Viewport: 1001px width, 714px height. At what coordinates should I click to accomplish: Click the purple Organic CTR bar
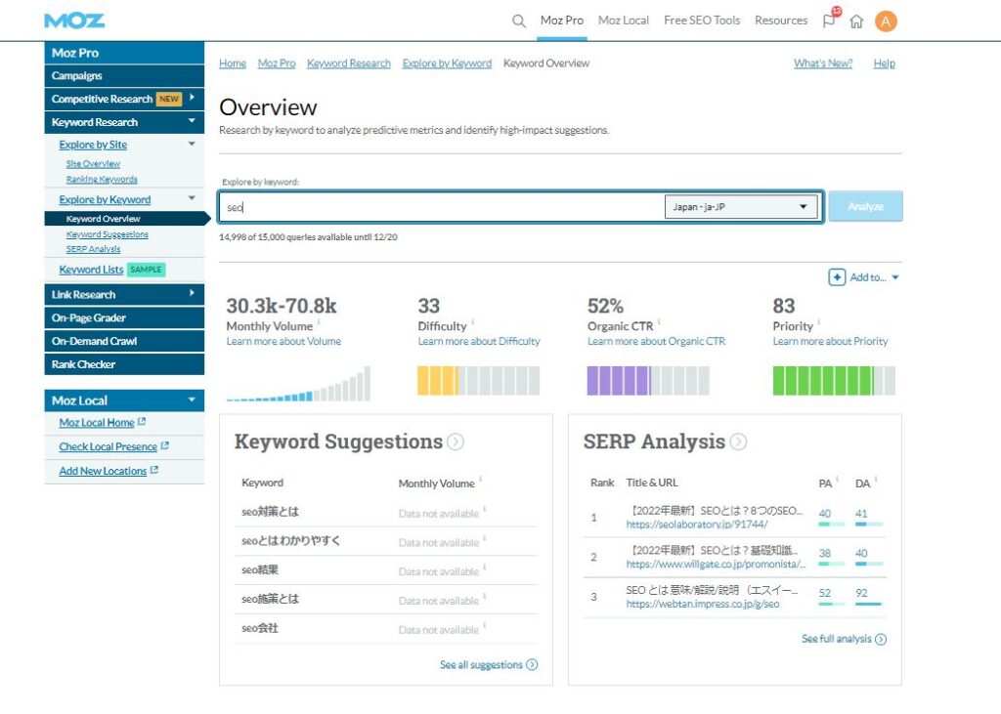coord(648,380)
